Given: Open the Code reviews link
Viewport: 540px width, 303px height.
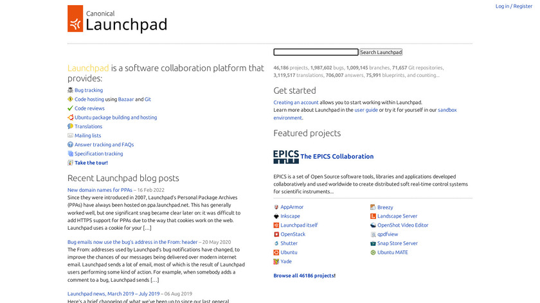Looking at the screenshot, I should coord(89,108).
